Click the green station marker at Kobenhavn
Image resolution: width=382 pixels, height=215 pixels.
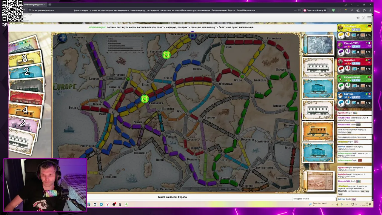166,55
